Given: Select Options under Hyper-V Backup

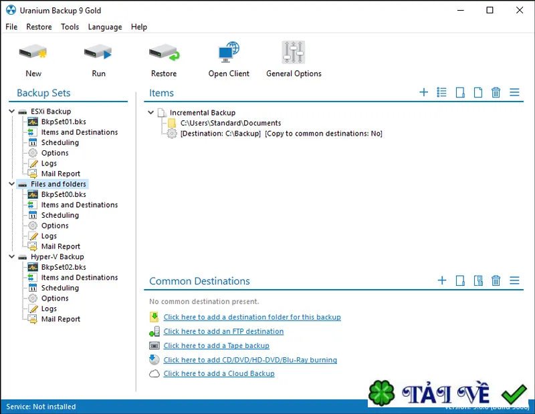Looking at the screenshot, I should [55, 298].
